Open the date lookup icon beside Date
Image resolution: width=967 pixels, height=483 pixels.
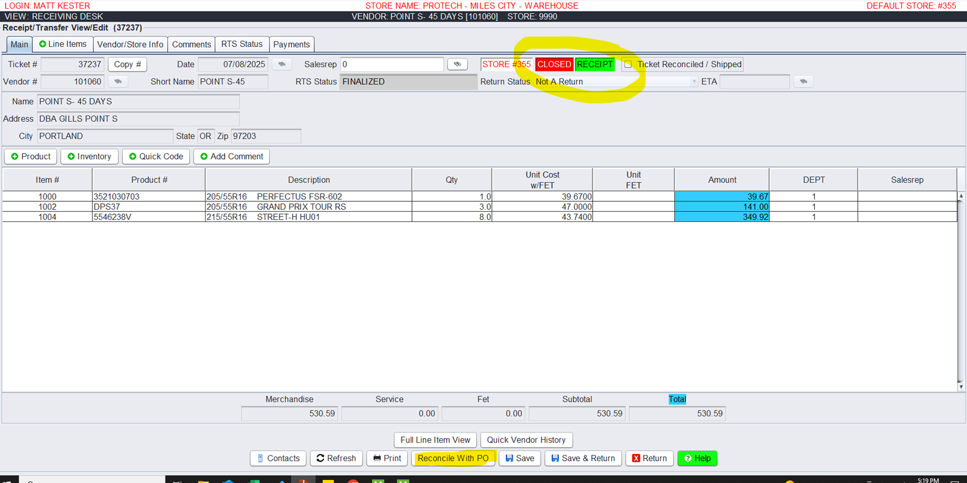tap(282, 65)
